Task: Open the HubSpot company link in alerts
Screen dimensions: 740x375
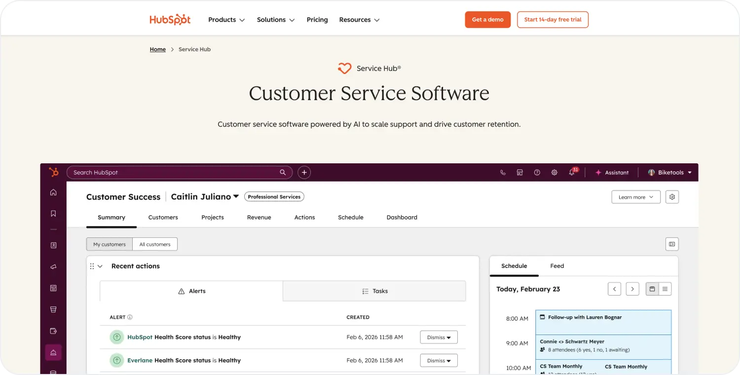Action: 140,337
